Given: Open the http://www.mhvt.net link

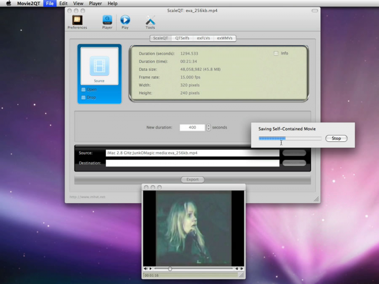Looking at the screenshot, I should coord(87,197).
